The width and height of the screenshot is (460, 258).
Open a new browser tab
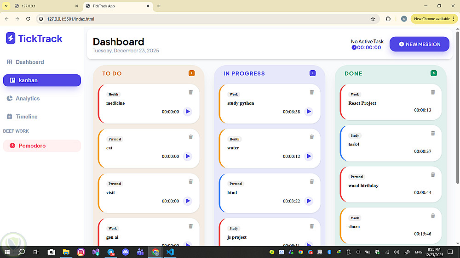tap(159, 6)
